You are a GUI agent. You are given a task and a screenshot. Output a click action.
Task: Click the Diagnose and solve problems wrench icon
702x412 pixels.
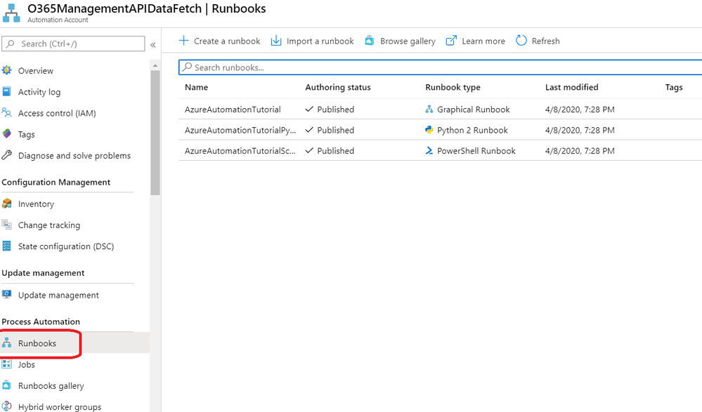click(7, 155)
